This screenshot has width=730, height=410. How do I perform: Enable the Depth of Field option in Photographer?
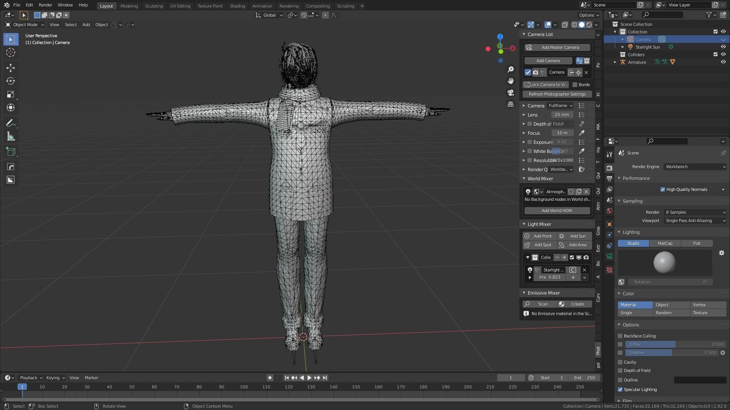click(530, 124)
